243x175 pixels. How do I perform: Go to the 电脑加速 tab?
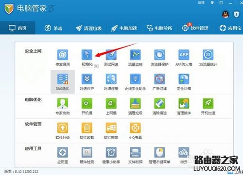(124, 28)
